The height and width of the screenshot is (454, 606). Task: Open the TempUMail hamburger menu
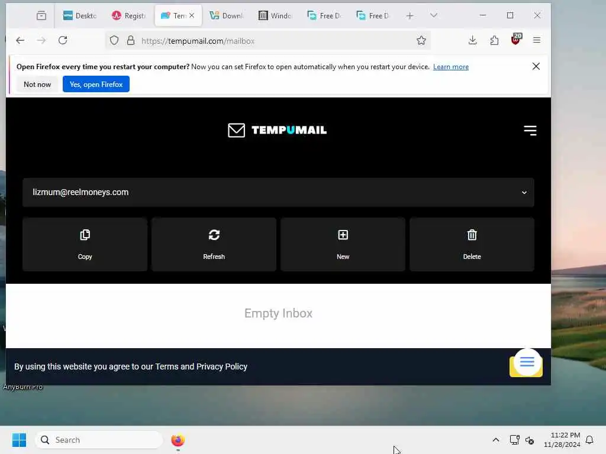coord(530,131)
